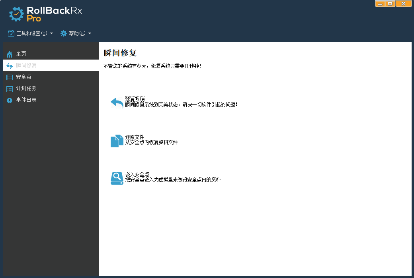Viewport: 414px width, 278px height.
Task: Expand the 工具和设置 dropdown arrow
Action: point(51,33)
